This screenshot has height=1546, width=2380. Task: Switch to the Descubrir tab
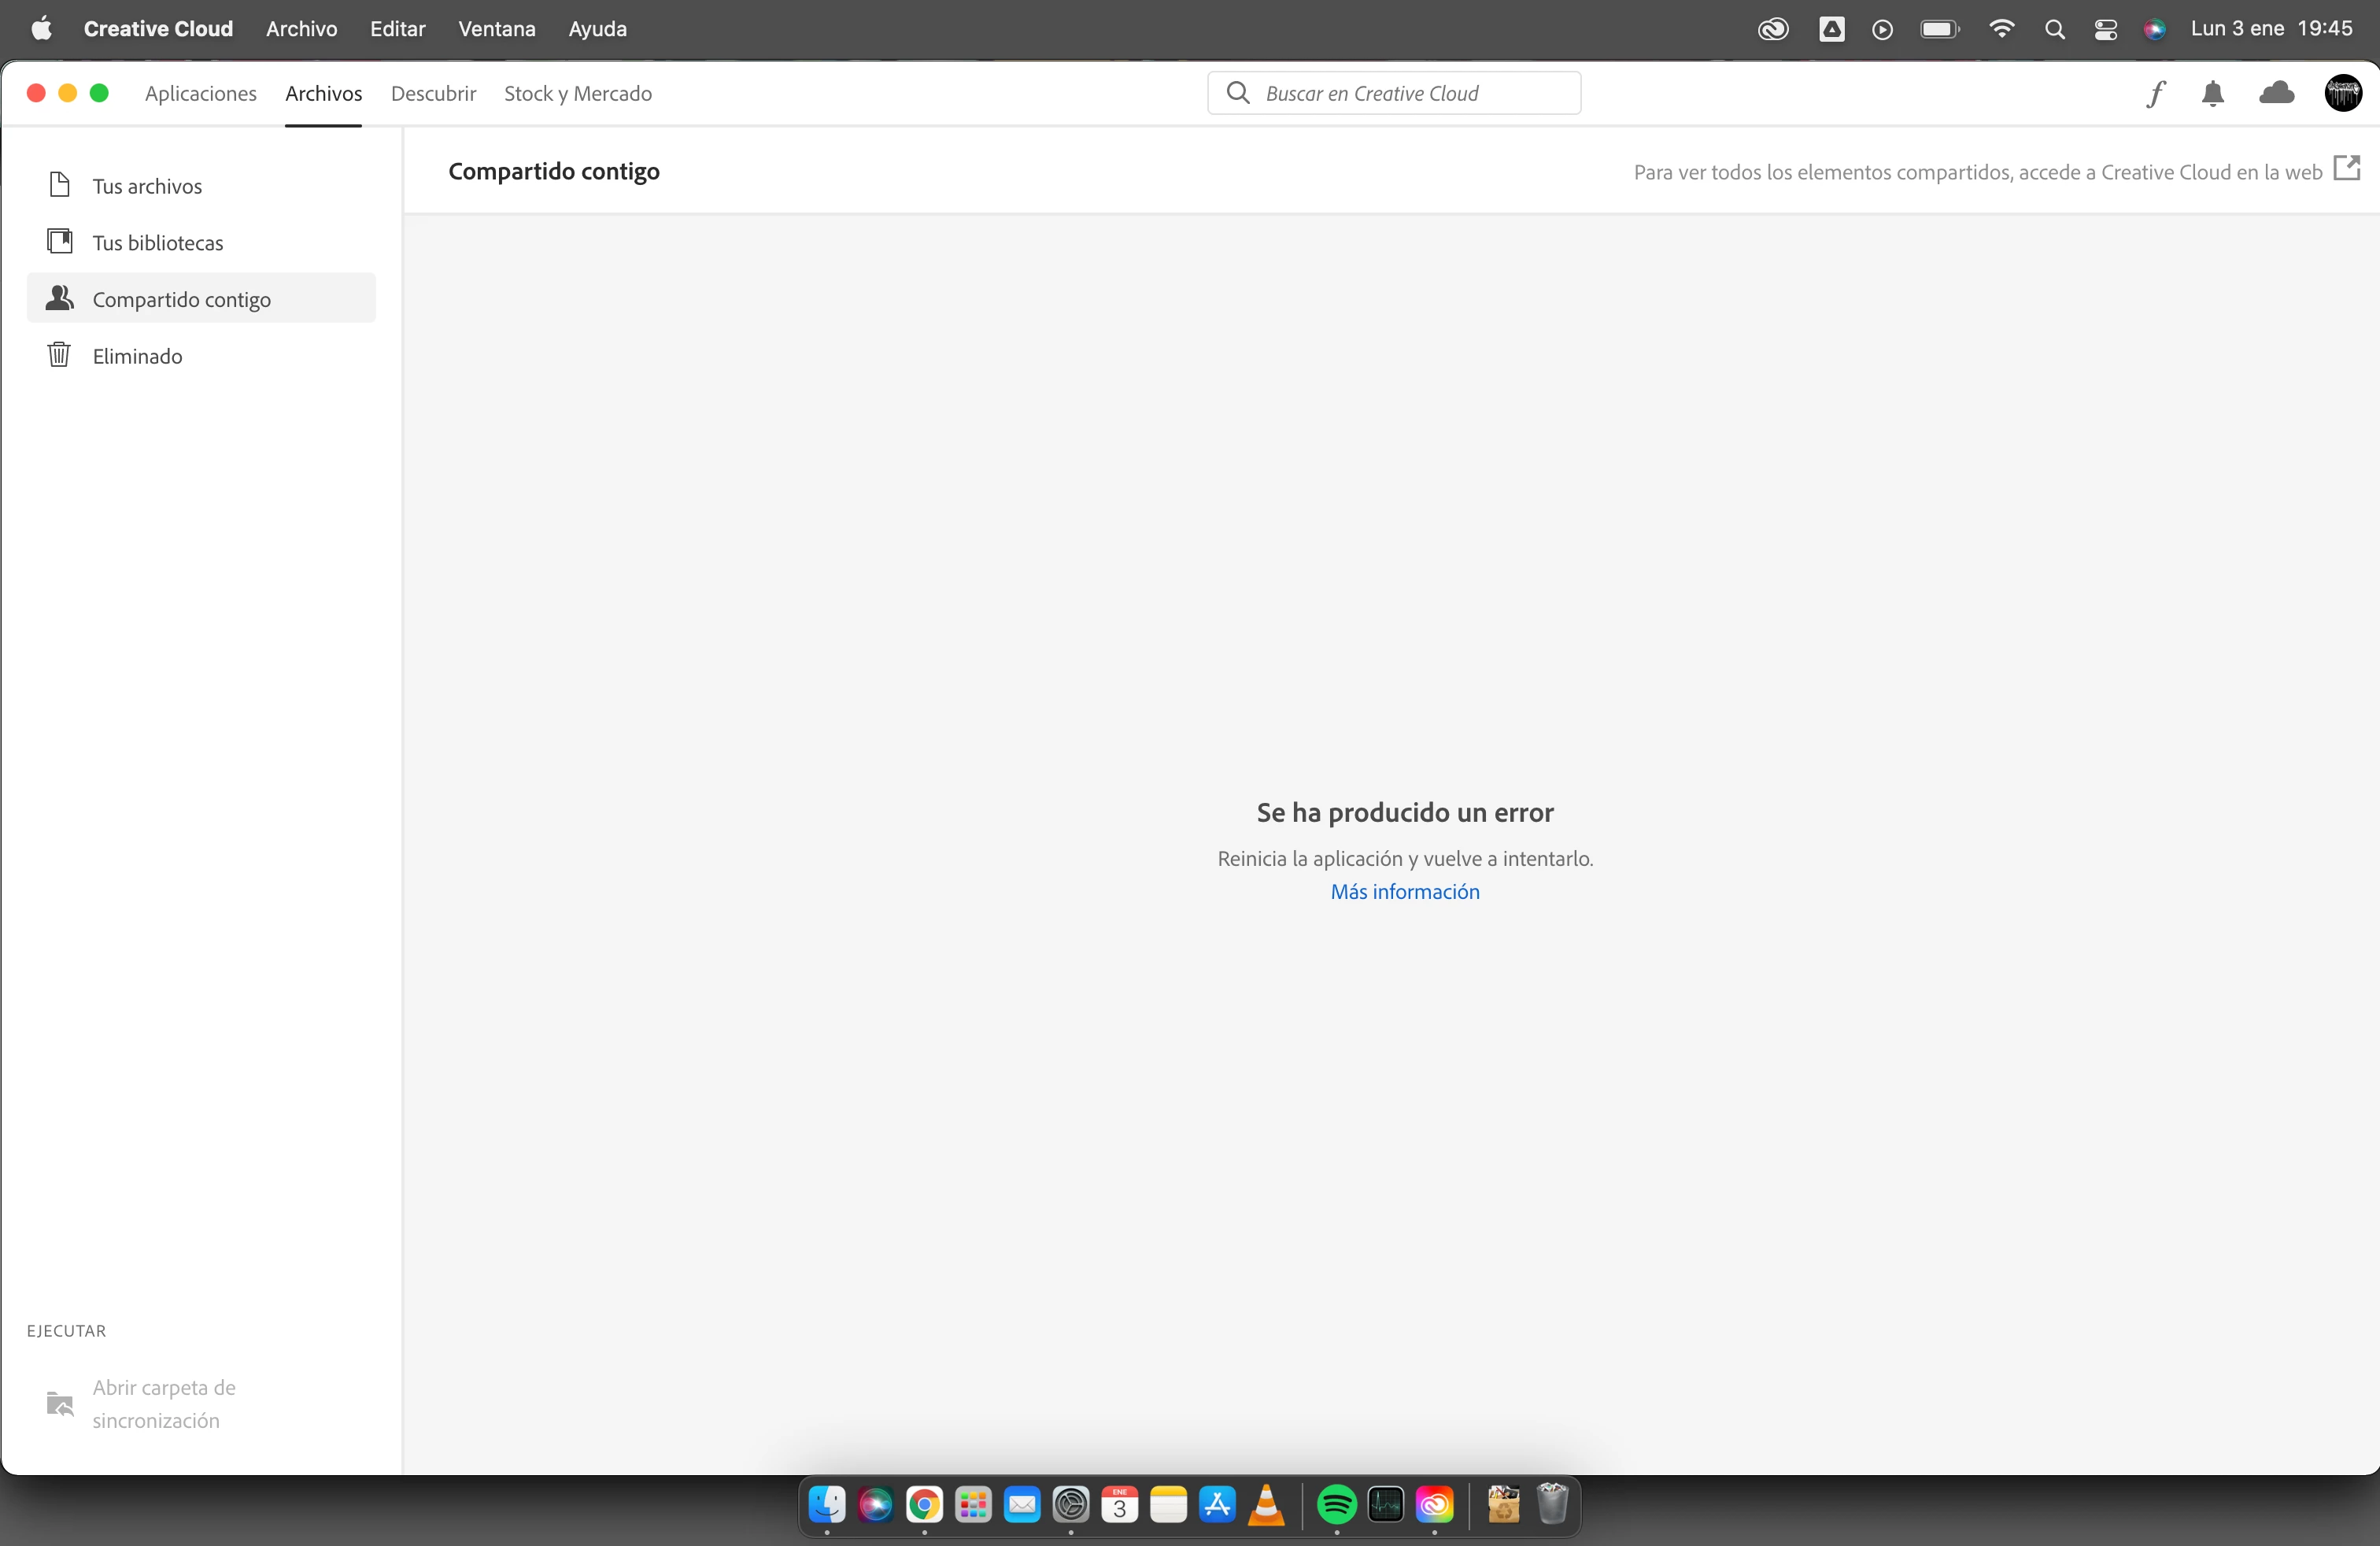click(433, 93)
